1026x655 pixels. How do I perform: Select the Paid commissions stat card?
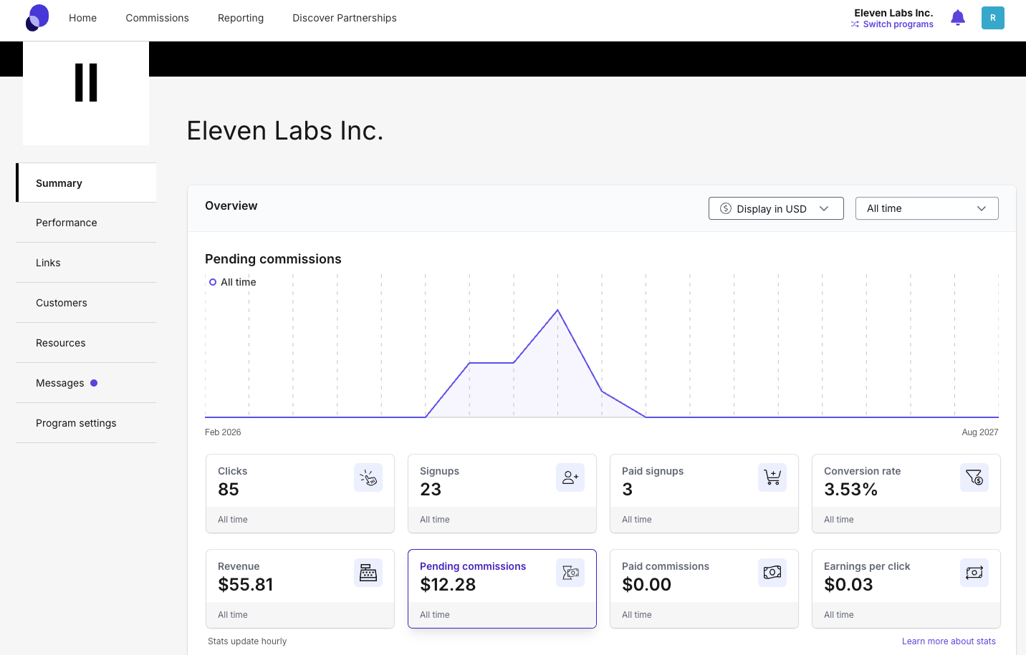(x=704, y=589)
